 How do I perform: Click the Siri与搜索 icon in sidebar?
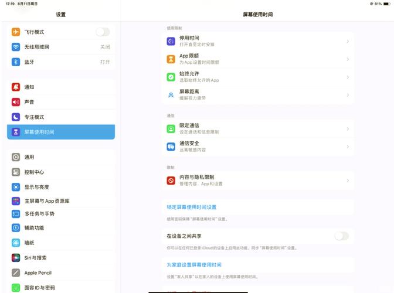[x=16, y=258]
